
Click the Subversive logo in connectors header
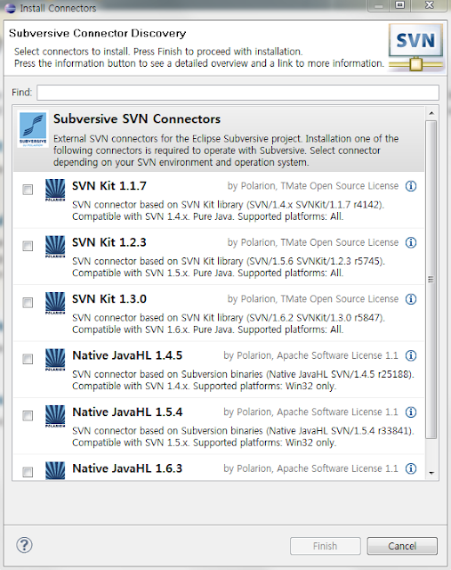33,129
